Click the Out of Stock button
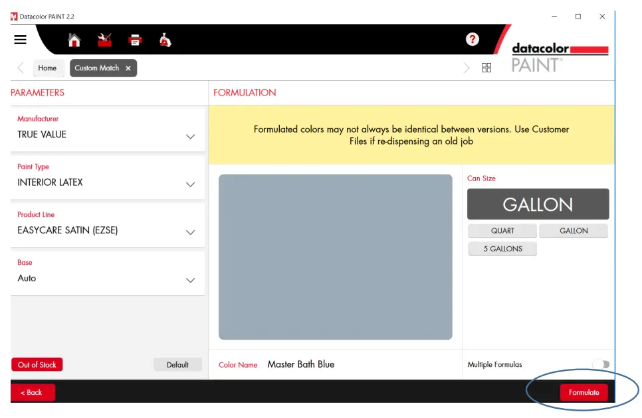 37,364
